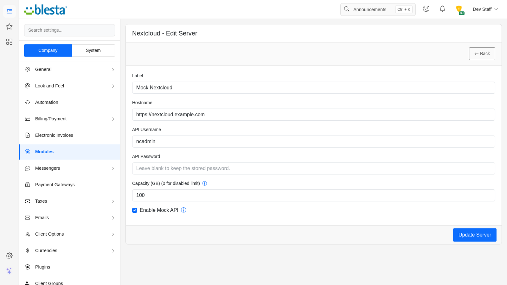
Task: Uncheck the Enable Mock API checkbox
Action: [135, 210]
